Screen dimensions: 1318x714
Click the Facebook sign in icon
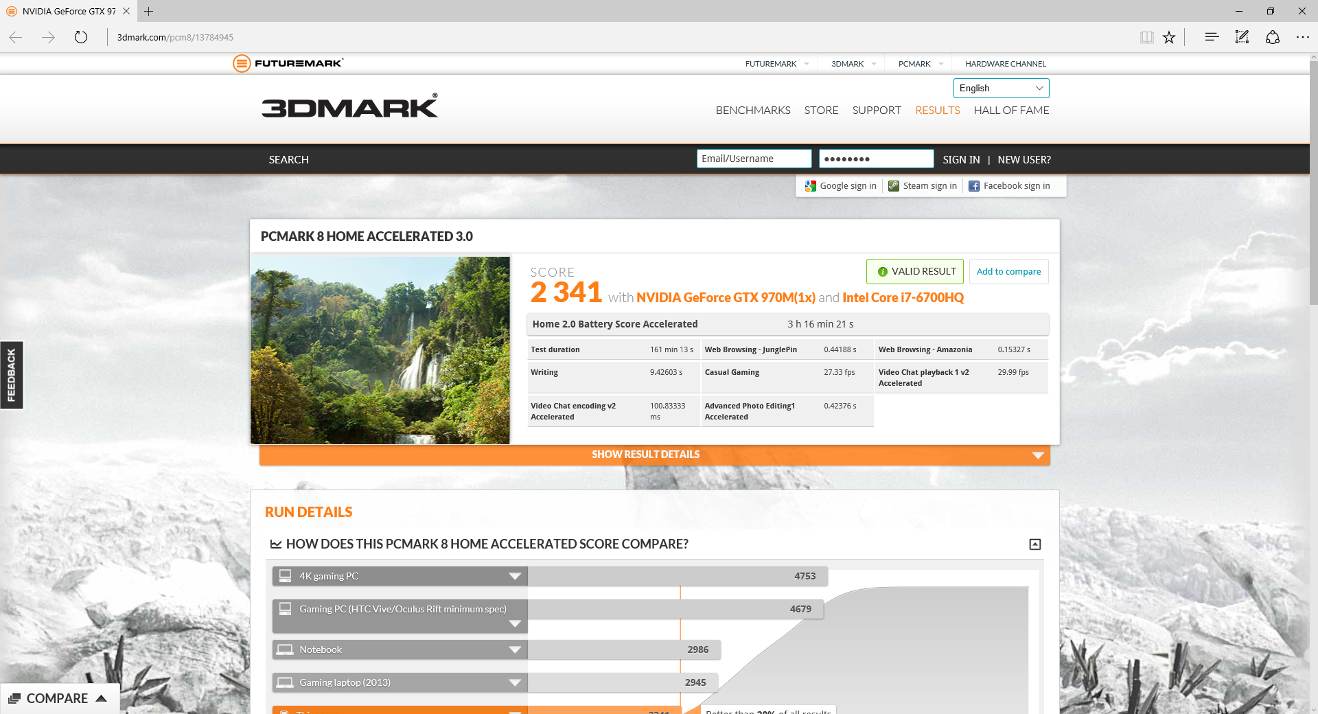[974, 186]
